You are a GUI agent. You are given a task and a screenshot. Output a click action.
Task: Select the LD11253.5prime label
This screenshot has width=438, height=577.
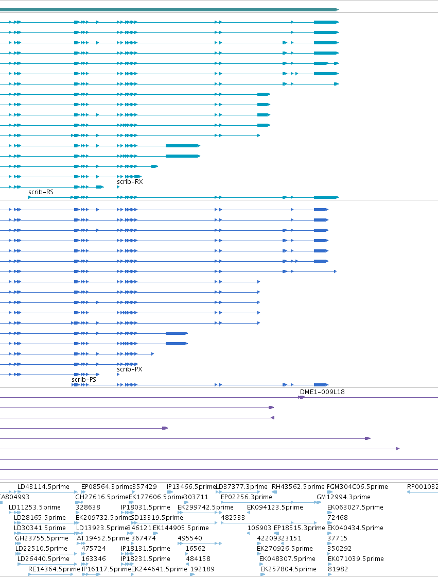click(x=34, y=507)
